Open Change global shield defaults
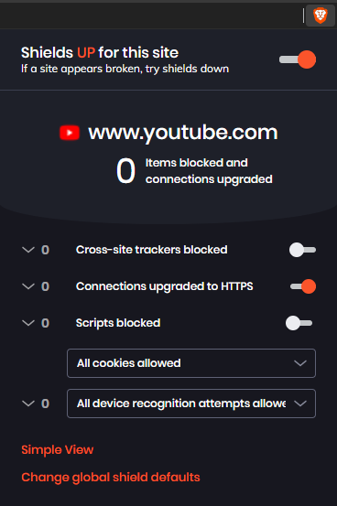 coord(111,478)
